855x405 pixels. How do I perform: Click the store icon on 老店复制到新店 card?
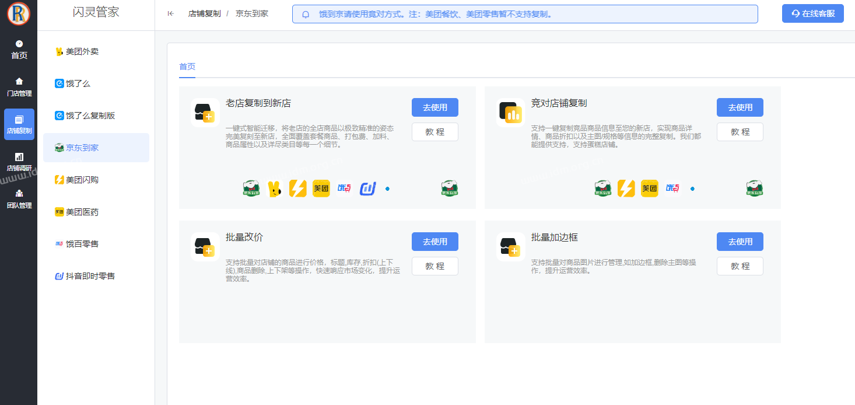coord(205,113)
